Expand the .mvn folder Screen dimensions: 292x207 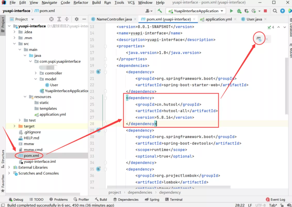point(14,38)
